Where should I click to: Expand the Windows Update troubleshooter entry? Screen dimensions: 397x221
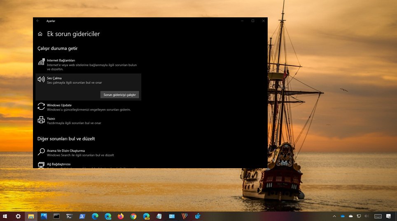(x=59, y=105)
